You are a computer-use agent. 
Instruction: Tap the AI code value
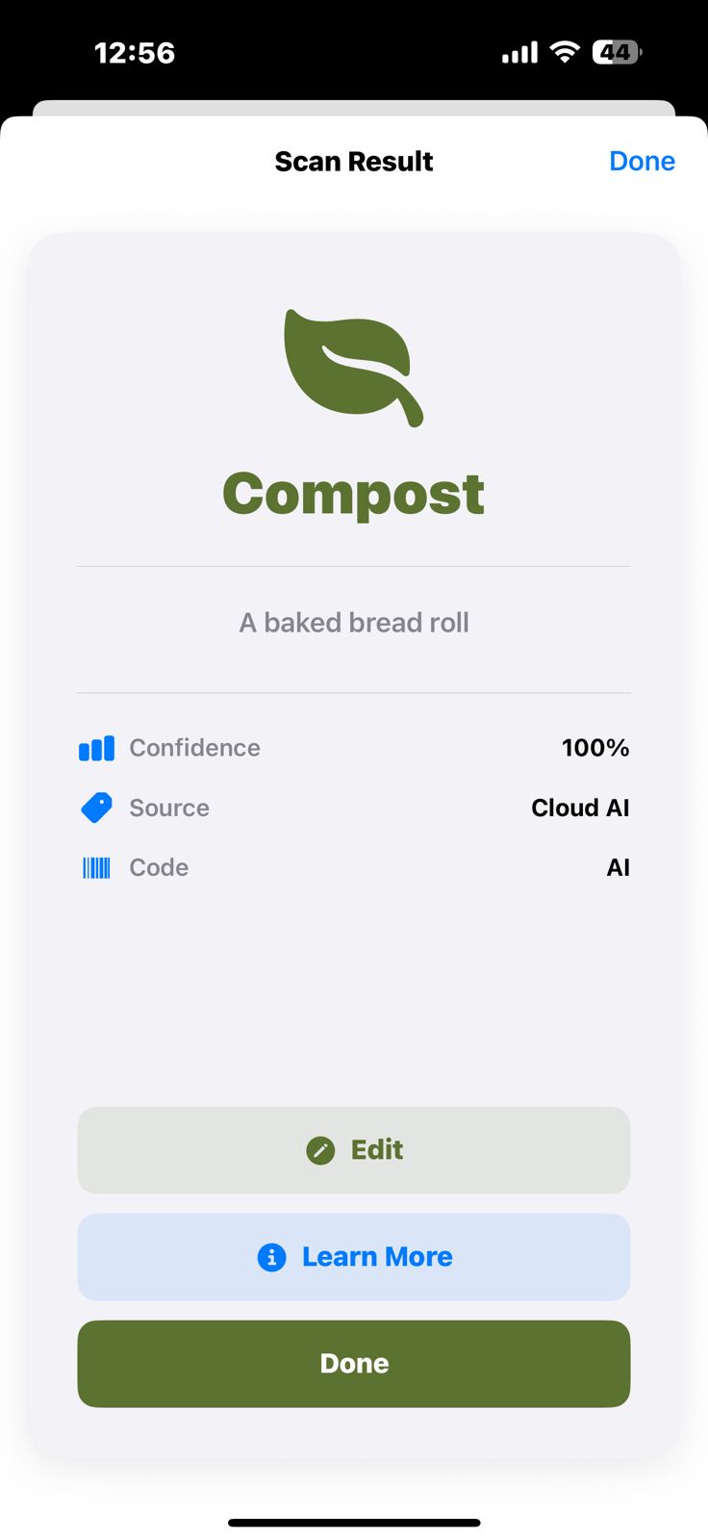coord(618,867)
